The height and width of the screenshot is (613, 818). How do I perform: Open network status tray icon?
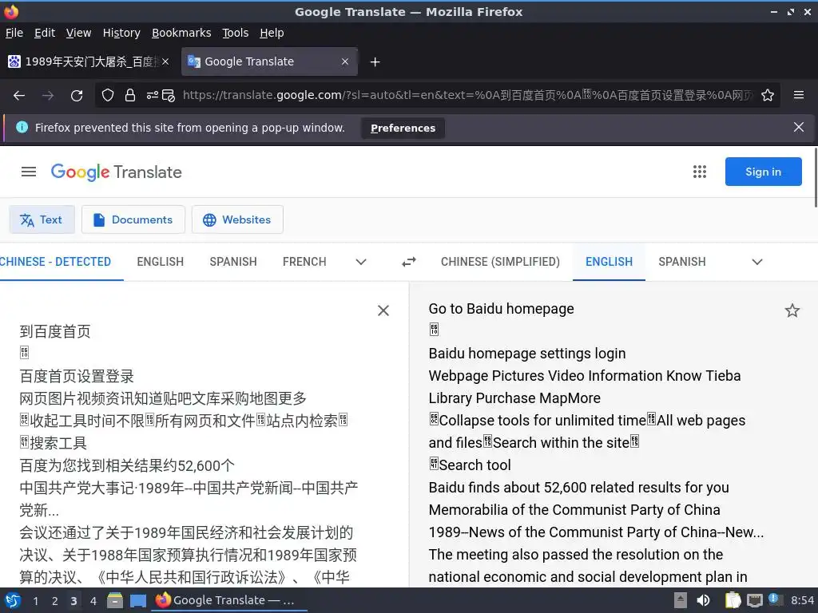(x=754, y=600)
